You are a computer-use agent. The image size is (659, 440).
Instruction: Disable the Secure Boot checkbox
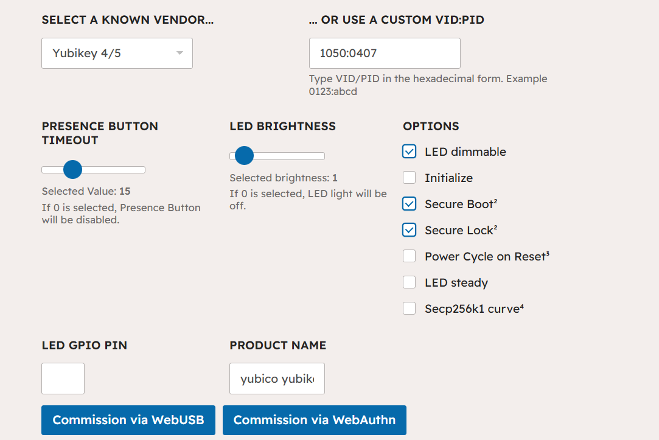coord(410,204)
